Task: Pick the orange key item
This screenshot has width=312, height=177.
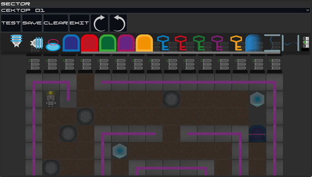Action: [x=236, y=43]
